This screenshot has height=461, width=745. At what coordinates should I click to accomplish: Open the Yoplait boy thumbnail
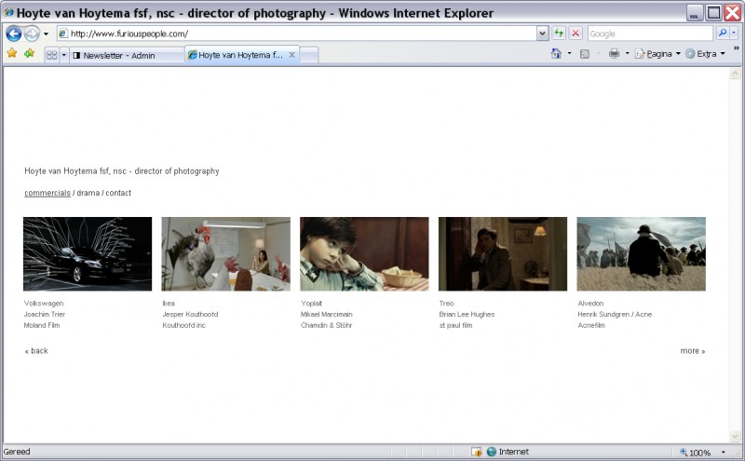point(364,254)
